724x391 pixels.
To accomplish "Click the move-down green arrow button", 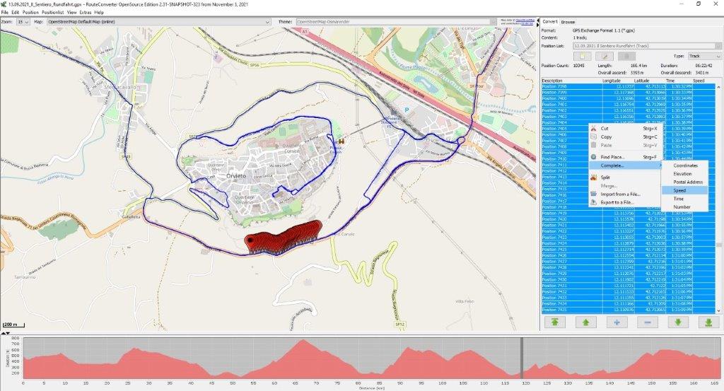I will [678, 322].
